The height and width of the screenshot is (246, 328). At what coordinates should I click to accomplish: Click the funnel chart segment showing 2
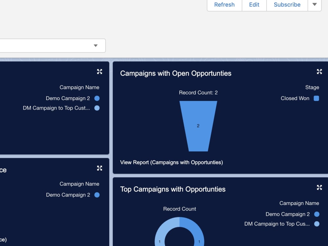(x=198, y=126)
